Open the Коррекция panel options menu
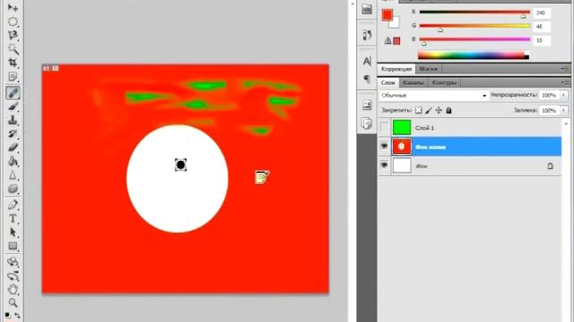The height and width of the screenshot is (322, 574). click(x=566, y=69)
